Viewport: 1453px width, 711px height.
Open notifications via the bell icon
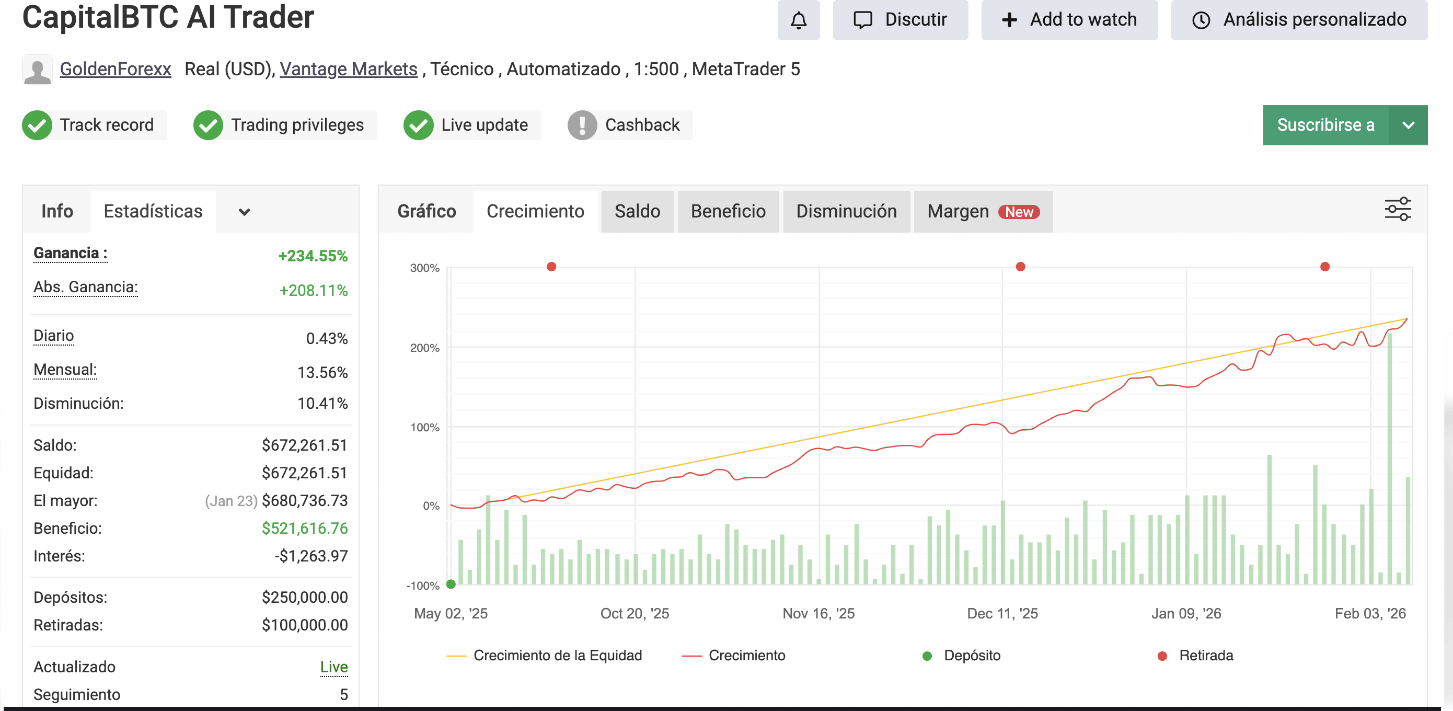point(798,20)
